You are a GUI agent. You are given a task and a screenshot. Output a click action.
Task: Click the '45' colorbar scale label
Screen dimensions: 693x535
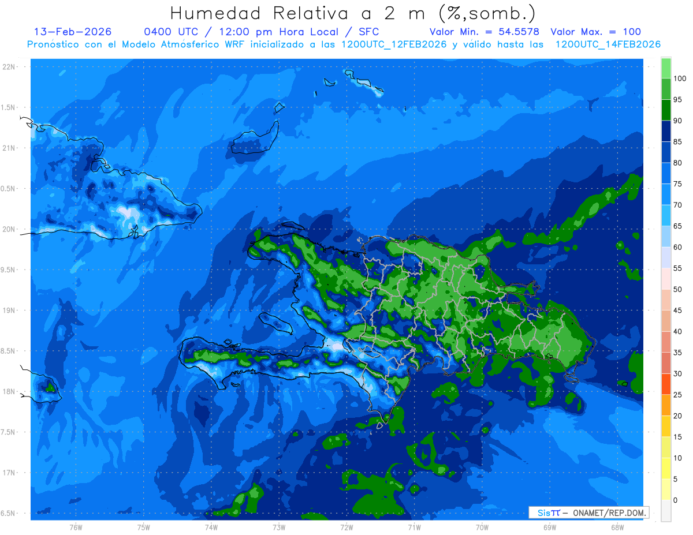tap(678, 310)
